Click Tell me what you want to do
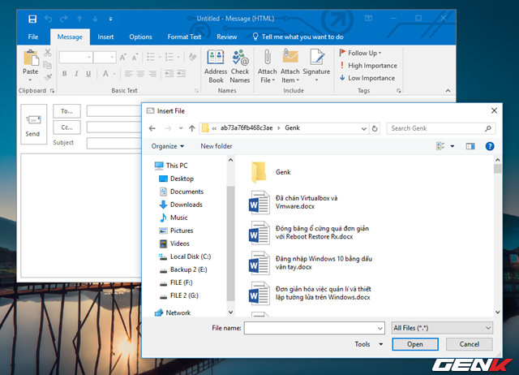This screenshot has height=375, width=519. coord(298,37)
